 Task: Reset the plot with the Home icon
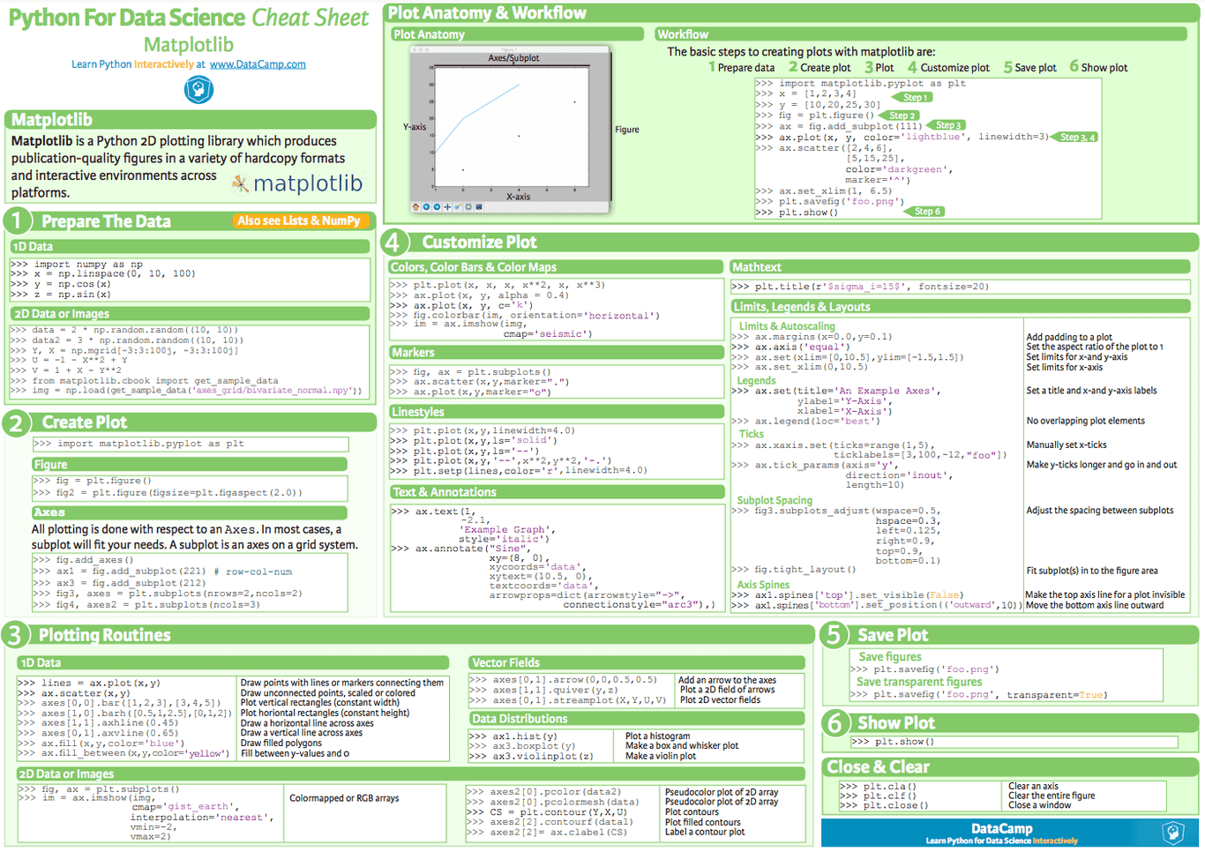coord(415,207)
